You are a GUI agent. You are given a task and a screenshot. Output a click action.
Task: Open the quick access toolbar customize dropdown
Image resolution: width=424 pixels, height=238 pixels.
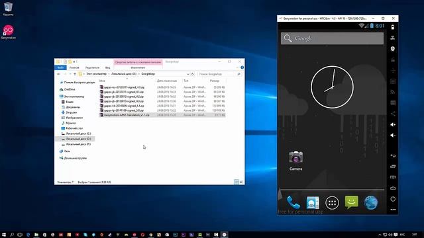[x=74, y=61]
